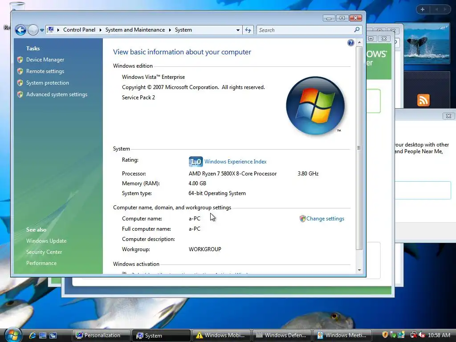Open Windows Experience Index link
Screen dimensions: 456x342
[x=235, y=162]
